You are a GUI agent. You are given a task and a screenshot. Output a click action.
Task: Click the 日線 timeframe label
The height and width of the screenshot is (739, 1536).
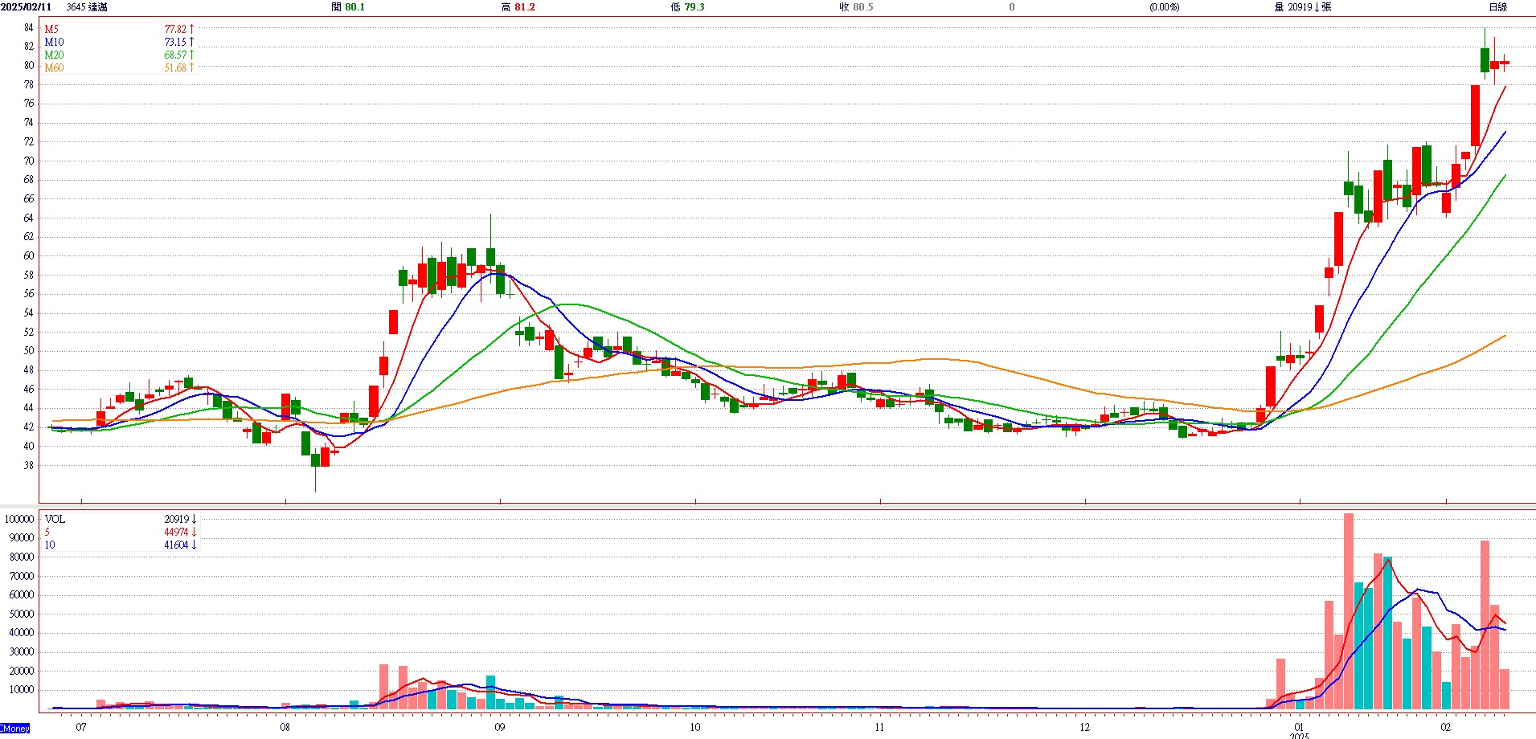point(1497,7)
